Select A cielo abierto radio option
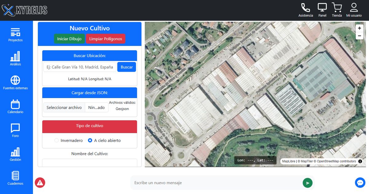 [90, 141]
